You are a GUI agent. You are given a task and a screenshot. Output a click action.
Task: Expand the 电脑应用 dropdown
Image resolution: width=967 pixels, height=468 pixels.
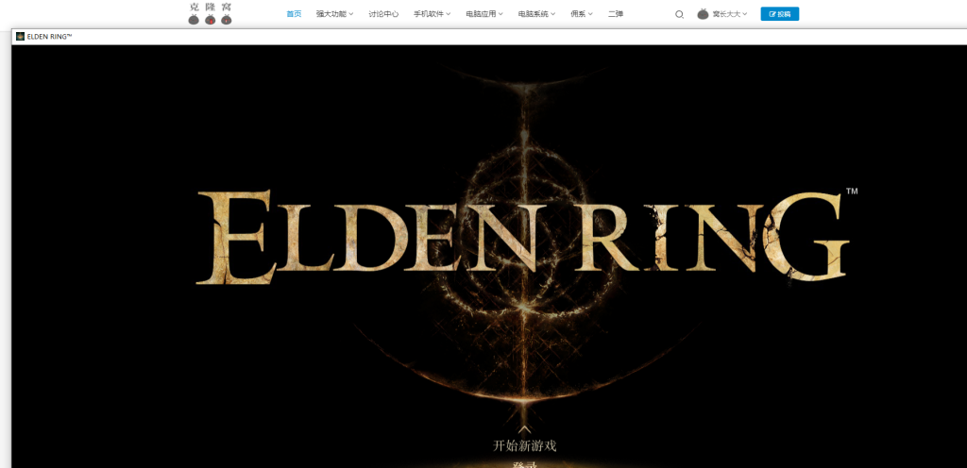[x=484, y=13]
